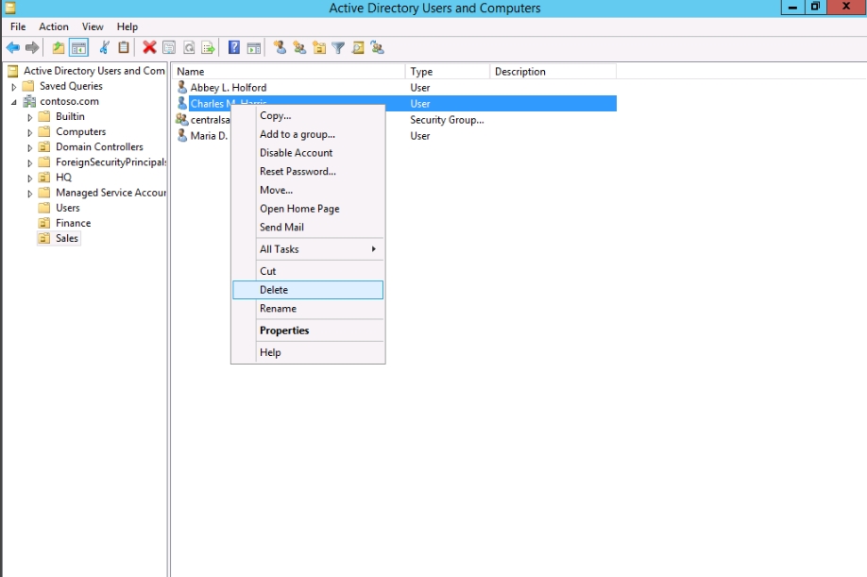Viewport: 867px width, 577px height.
Task: Expand the Computers container
Action: point(30,132)
